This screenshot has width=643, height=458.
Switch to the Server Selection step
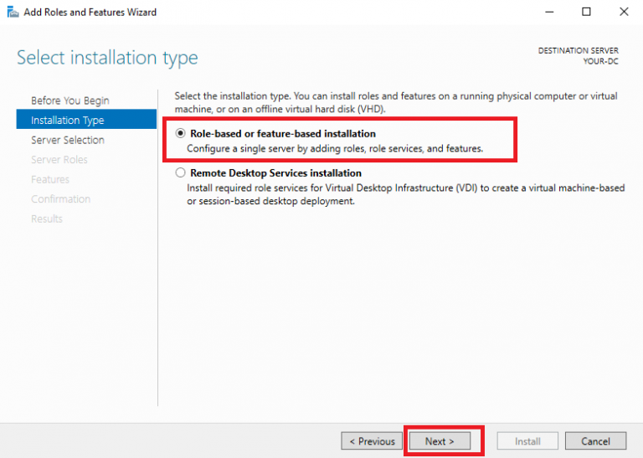pyautogui.click(x=68, y=140)
